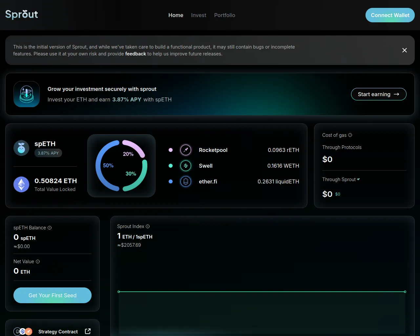Click the info icon next to Net Value

coord(38,262)
